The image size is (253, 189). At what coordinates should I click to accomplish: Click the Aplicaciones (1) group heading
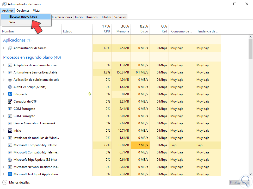pyautogui.click(x=17, y=40)
